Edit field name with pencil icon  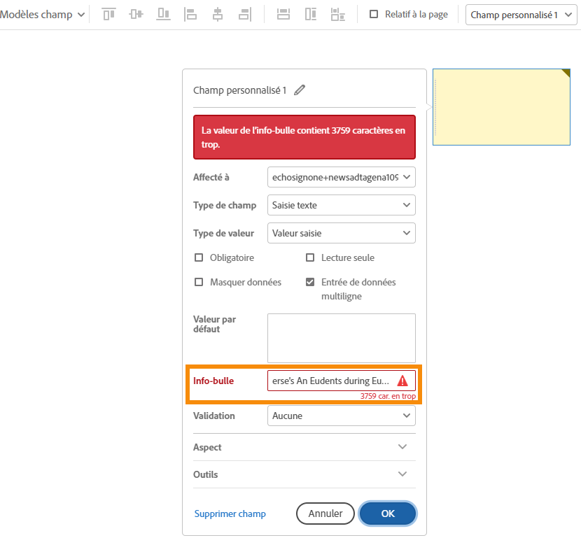click(x=300, y=90)
